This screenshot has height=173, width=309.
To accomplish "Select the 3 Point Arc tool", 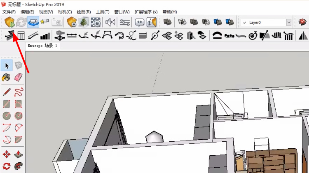I will (x=7, y=140).
